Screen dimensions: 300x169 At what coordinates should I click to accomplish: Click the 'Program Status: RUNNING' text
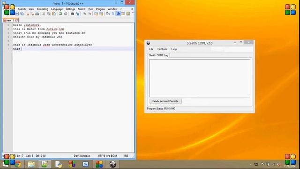[161, 108]
